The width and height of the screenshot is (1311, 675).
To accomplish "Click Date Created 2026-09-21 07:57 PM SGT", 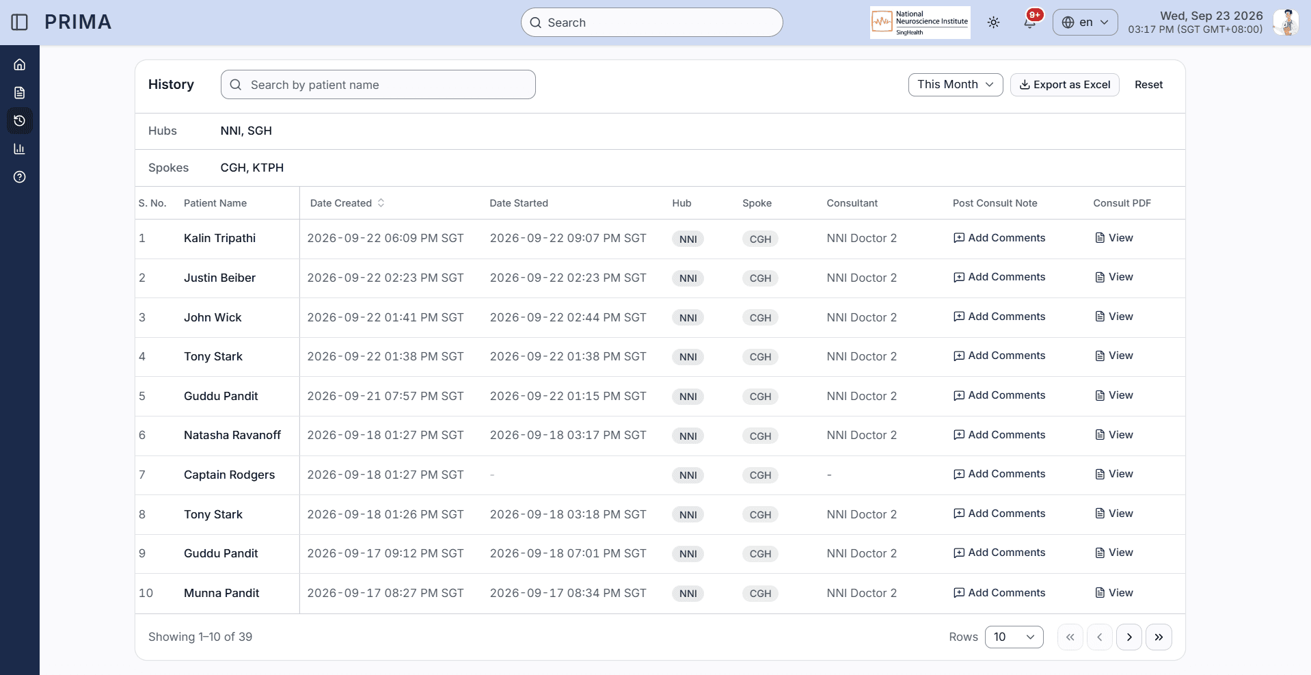I will pyautogui.click(x=386, y=396).
